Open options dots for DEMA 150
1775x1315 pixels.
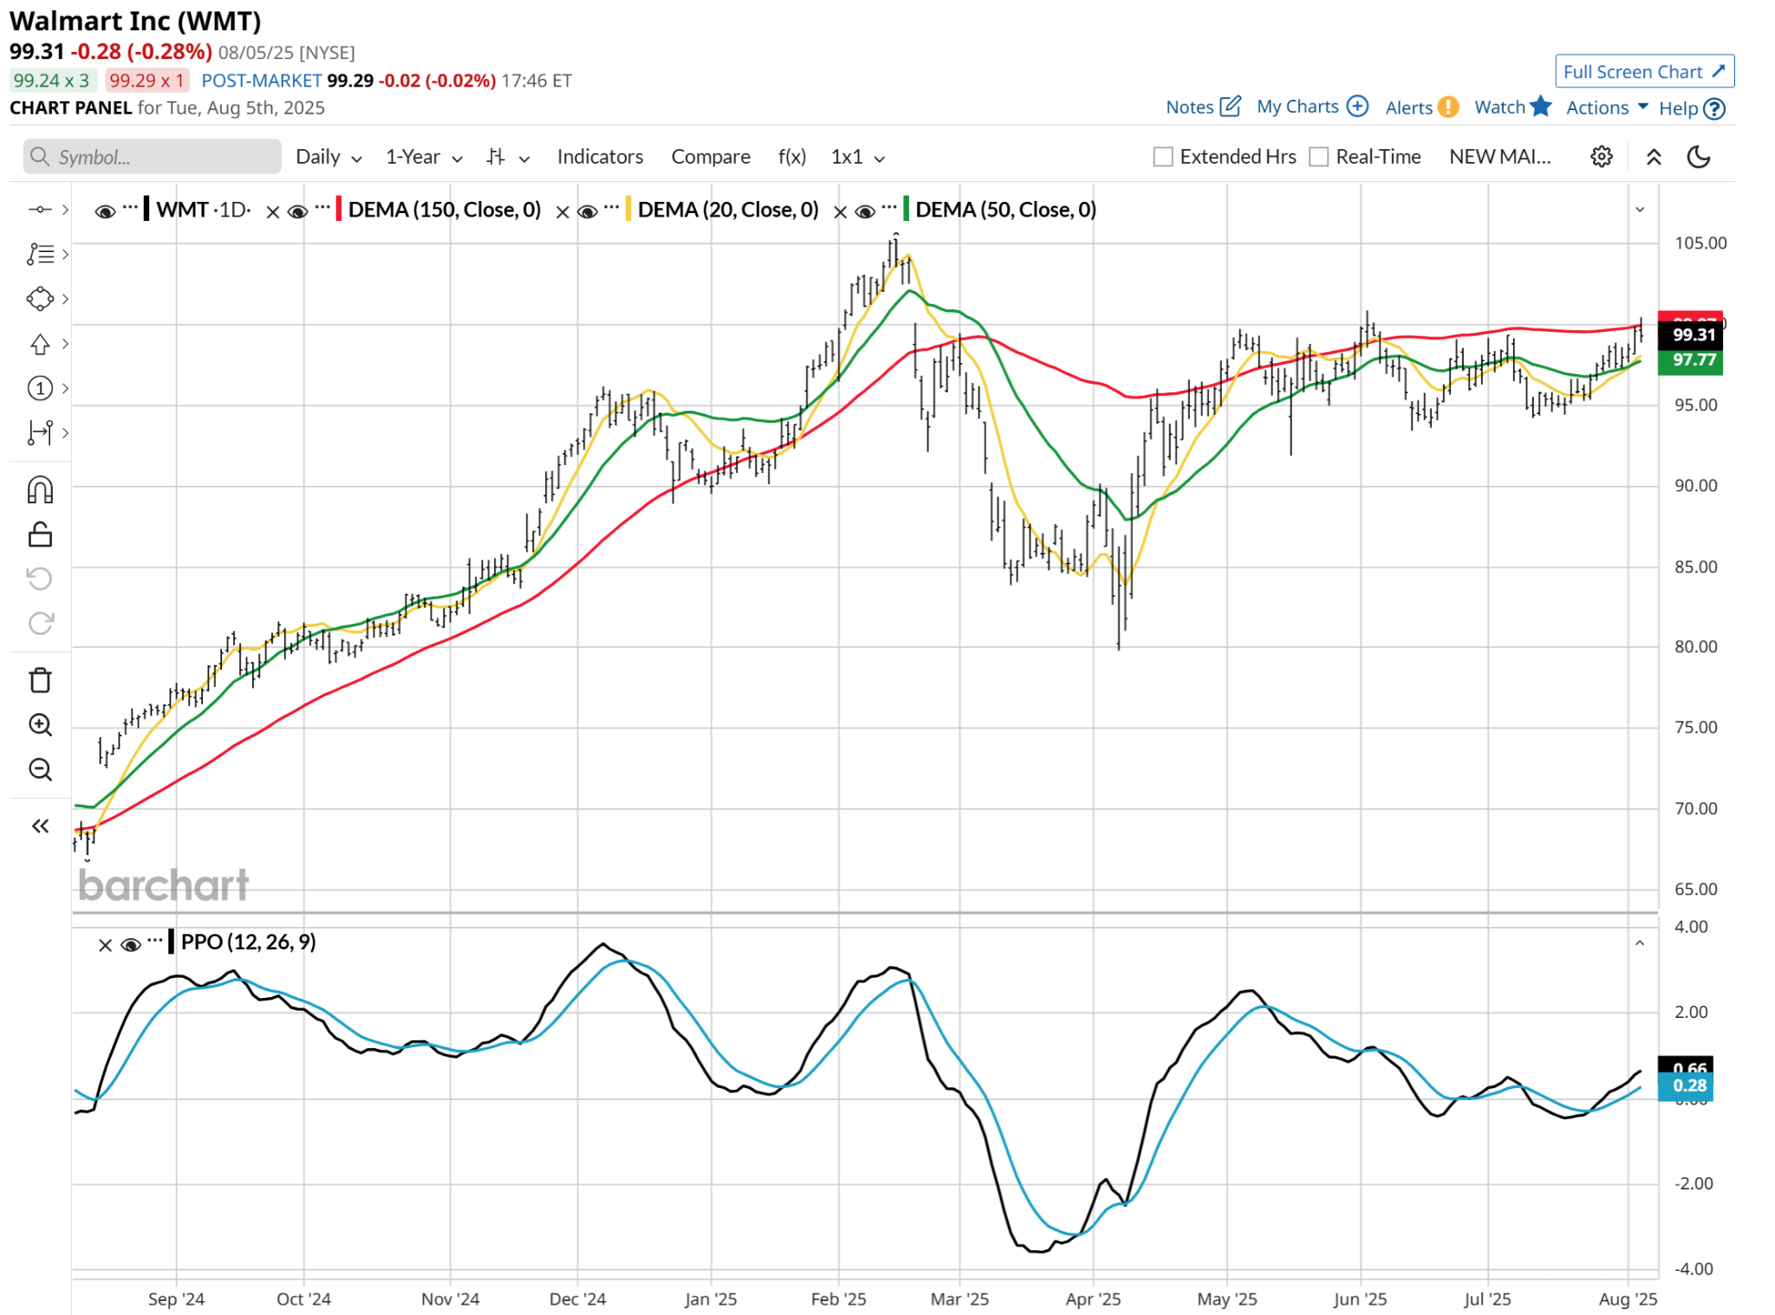(x=322, y=208)
